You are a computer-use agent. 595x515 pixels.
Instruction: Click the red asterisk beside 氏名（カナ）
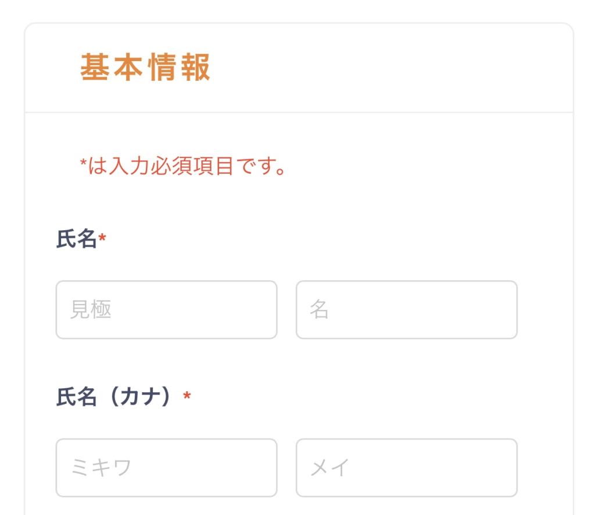tap(187, 396)
